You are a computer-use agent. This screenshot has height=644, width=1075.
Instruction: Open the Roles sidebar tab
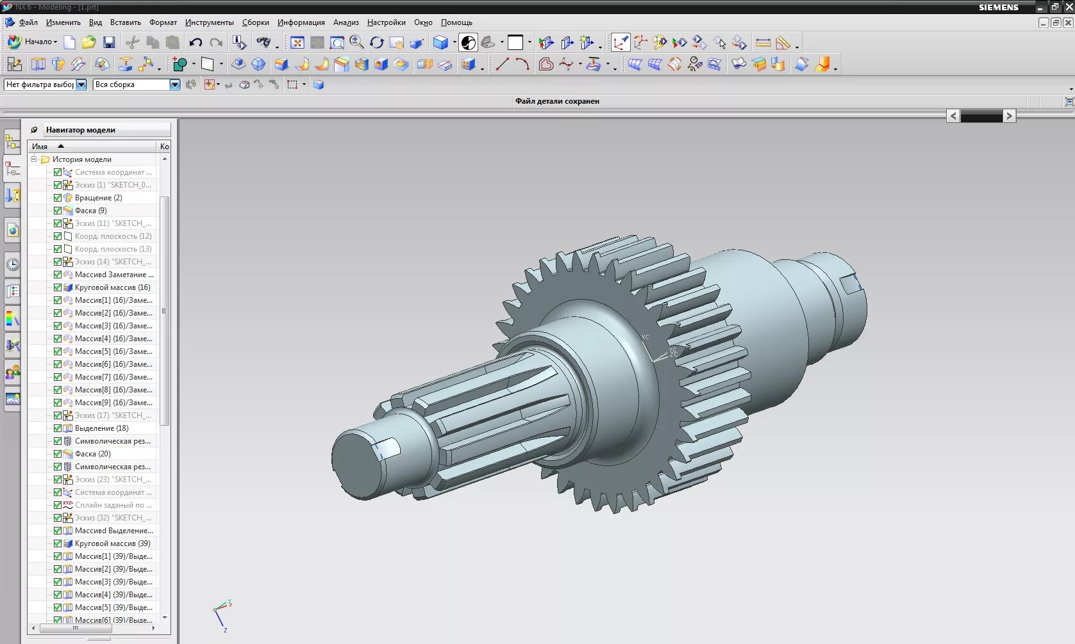pyautogui.click(x=12, y=372)
